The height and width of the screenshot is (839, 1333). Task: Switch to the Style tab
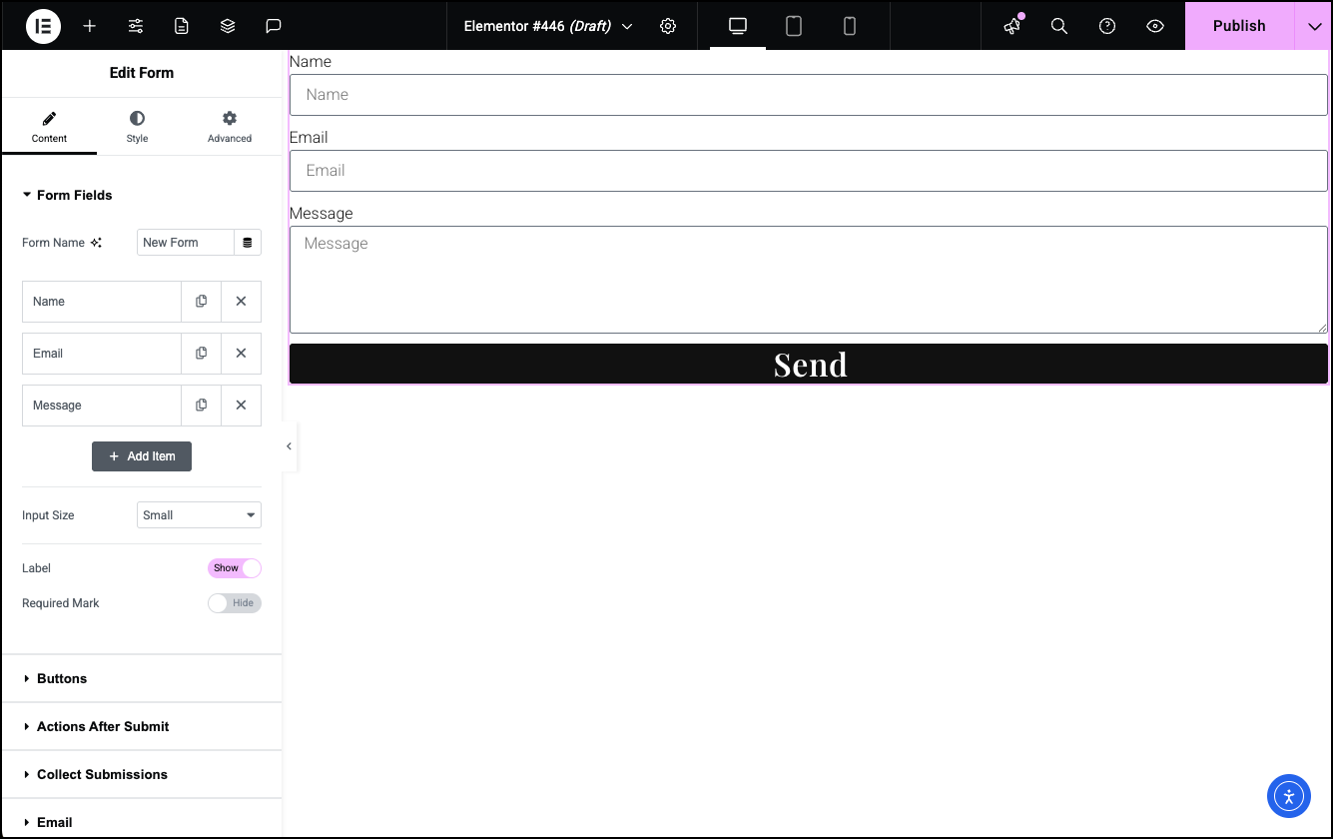[137, 127]
